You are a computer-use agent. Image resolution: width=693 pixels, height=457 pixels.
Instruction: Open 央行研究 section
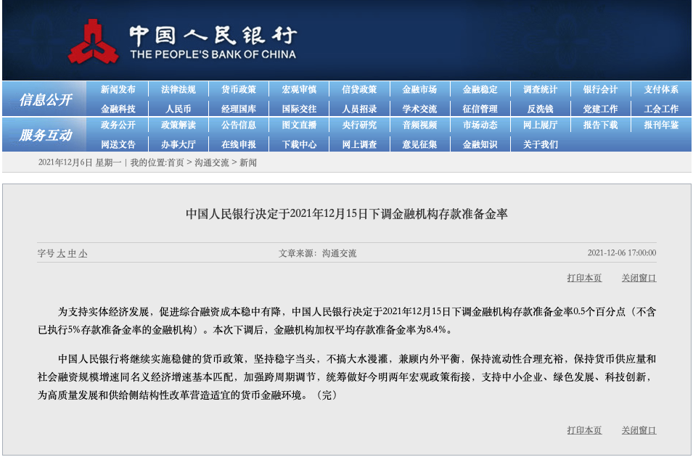pyautogui.click(x=359, y=125)
